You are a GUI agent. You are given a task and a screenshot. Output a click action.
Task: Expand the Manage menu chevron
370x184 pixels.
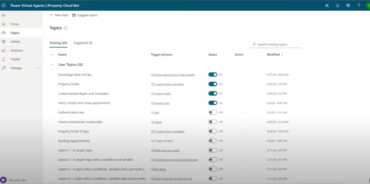[38, 68]
